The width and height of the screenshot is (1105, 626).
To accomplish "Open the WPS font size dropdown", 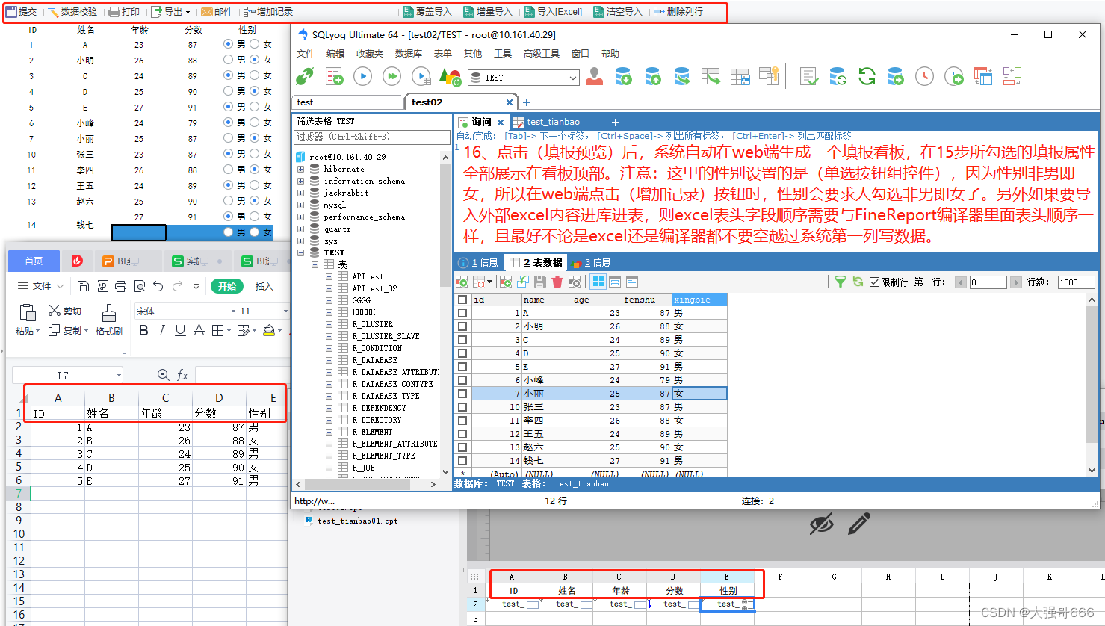I will coord(285,311).
